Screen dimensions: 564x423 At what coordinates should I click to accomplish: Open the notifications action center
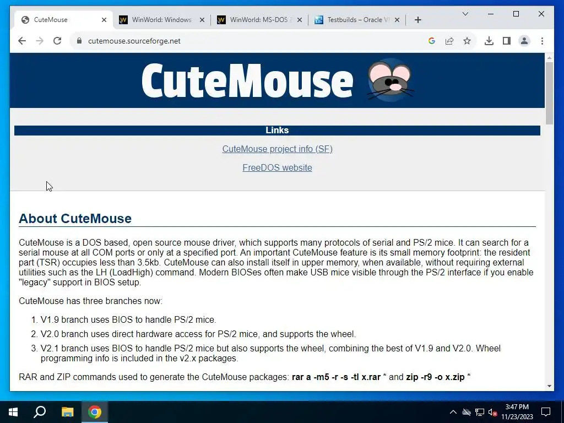click(546, 412)
